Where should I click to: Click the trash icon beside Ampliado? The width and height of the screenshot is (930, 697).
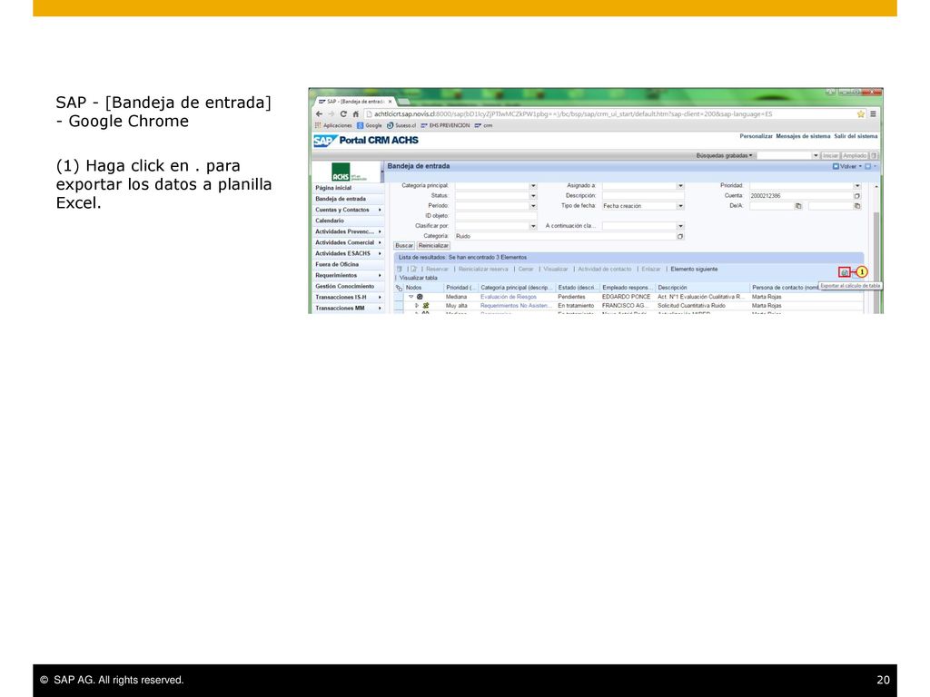(x=874, y=156)
